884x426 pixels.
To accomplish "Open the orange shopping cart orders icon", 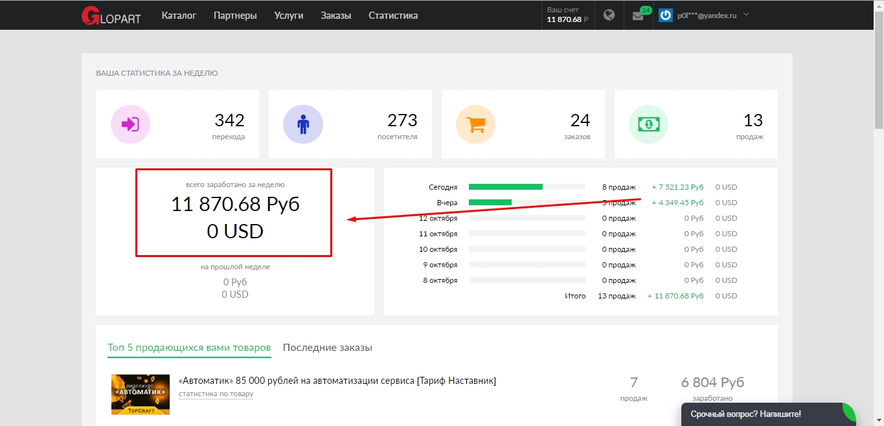I will point(476,124).
